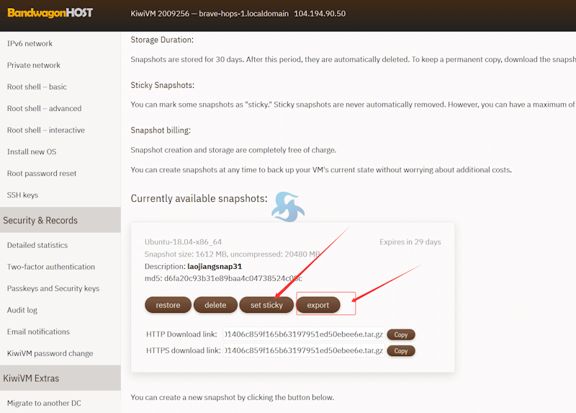Copy the HTTP download link
The width and height of the screenshot is (576, 413).
point(401,334)
